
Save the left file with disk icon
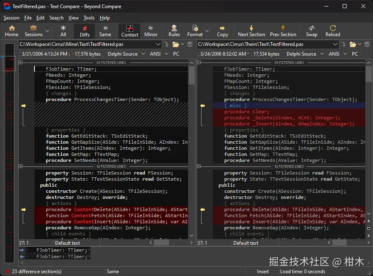point(189,44)
